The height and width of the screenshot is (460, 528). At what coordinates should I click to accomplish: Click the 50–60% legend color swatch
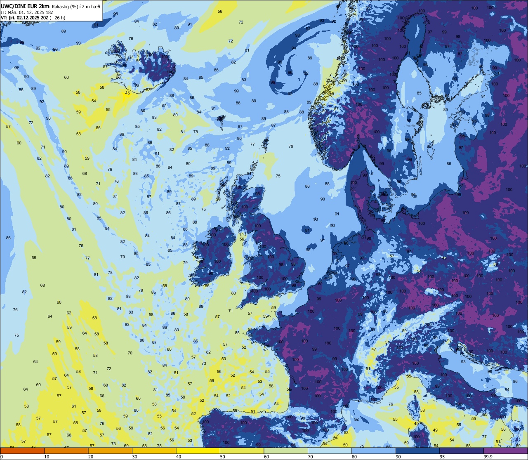pyautogui.click(x=242, y=451)
